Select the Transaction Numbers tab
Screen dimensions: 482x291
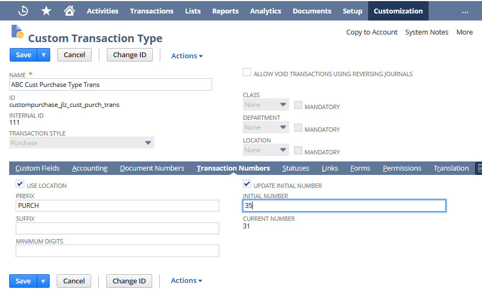pyautogui.click(x=233, y=168)
